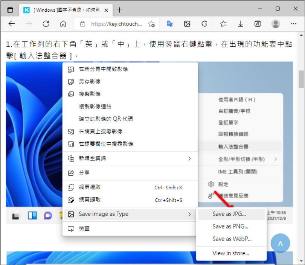Click the user profile avatar
Image resolution: width=305 pixels, height=265 pixels.
point(276,24)
